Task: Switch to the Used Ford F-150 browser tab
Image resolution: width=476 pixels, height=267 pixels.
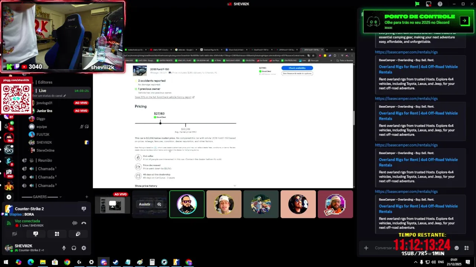Action: coord(262,50)
